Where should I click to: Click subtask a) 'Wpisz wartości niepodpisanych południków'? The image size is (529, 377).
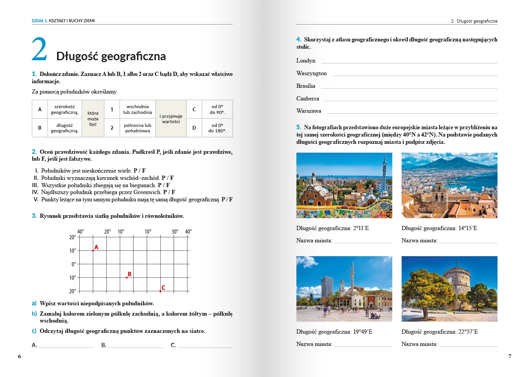93,303
